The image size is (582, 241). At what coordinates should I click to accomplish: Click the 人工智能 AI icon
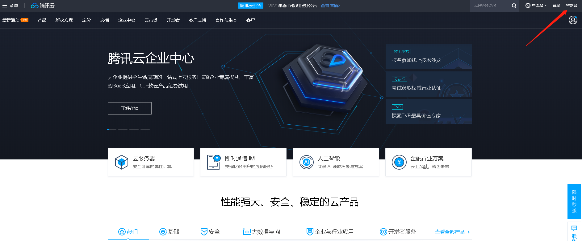307,162
